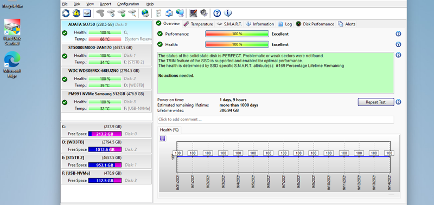Screen dimensions: 434x205
Task: Open the Configuration menu
Action: [x=128, y=4]
